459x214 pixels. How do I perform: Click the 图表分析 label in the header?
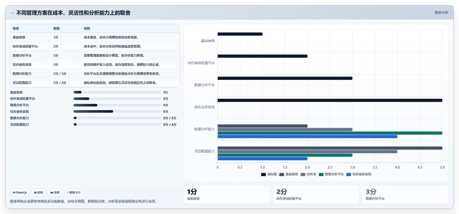441,12
